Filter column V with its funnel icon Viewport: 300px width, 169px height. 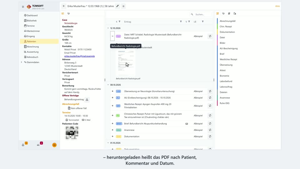point(189,22)
